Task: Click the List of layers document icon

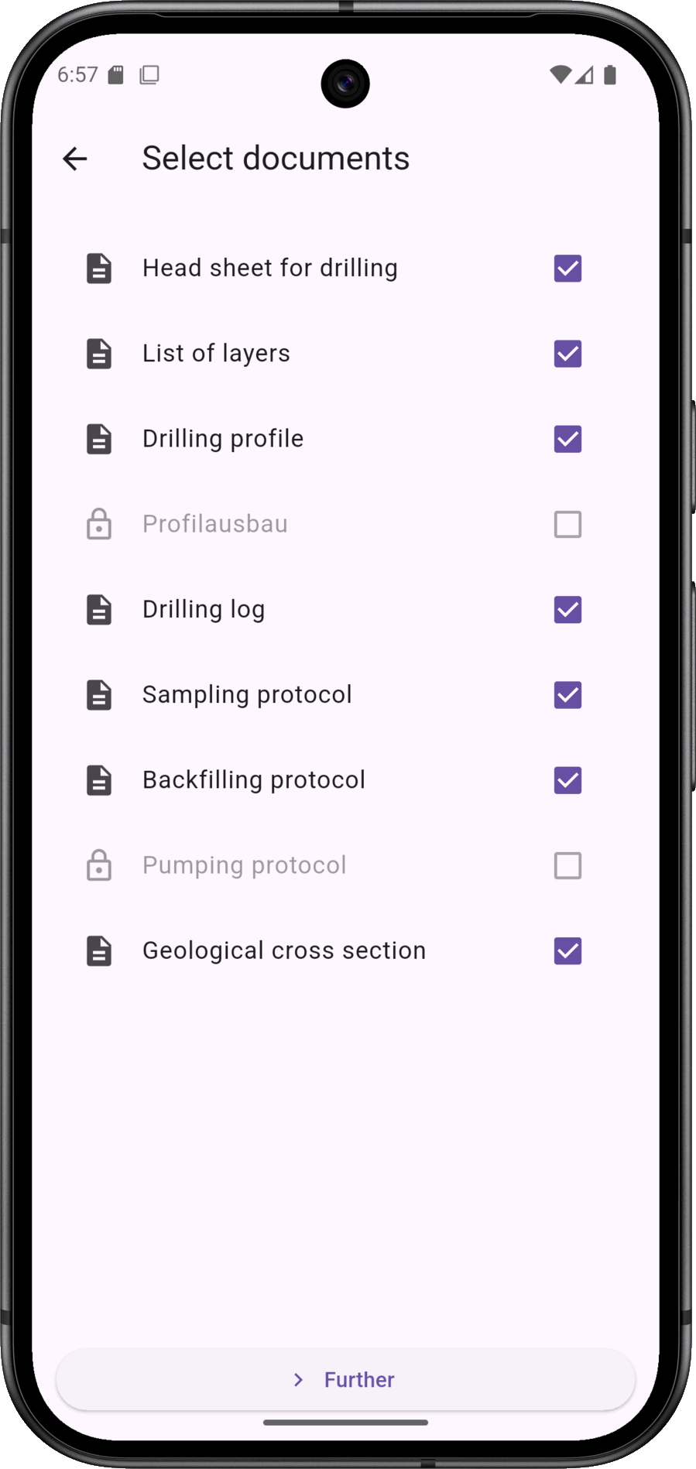Action: click(x=99, y=354)
